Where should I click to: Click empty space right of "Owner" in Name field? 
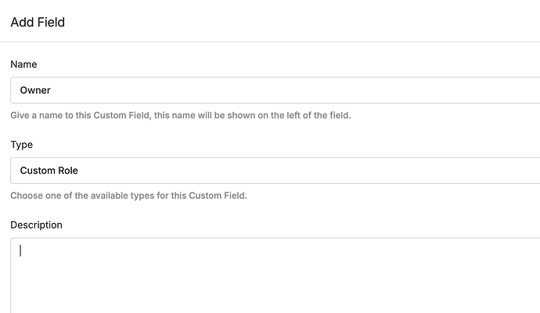tap(313, 90)
